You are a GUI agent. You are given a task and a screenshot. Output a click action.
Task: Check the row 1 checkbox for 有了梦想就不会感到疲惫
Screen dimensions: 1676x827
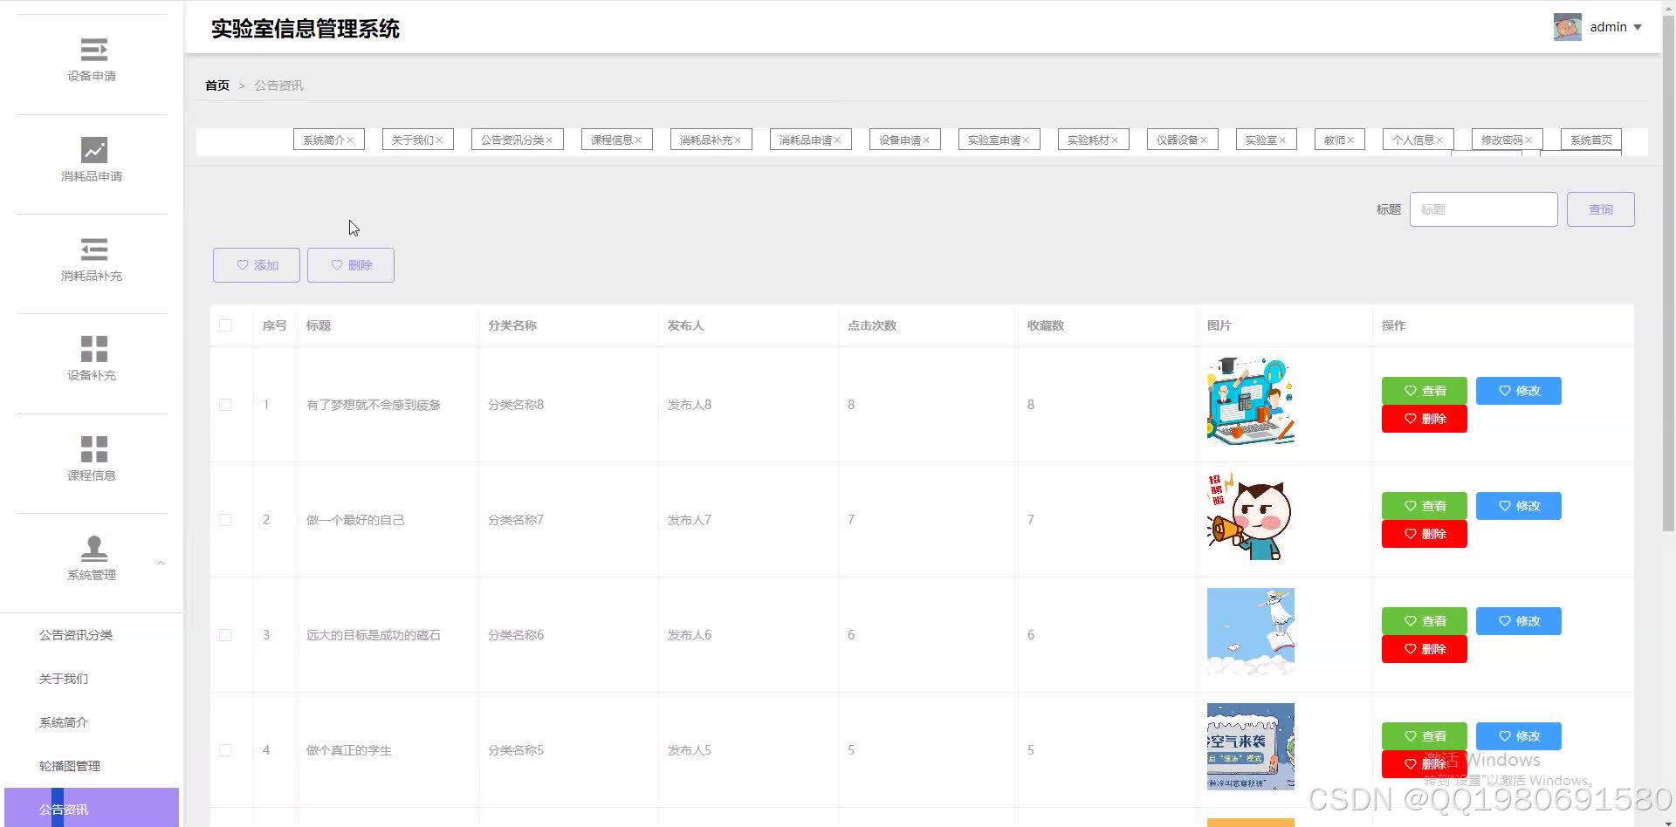pos(225,405)
